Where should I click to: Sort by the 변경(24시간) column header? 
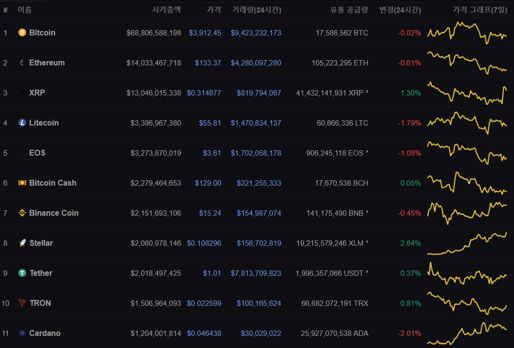pyautogui.click(x=400, y=10)
